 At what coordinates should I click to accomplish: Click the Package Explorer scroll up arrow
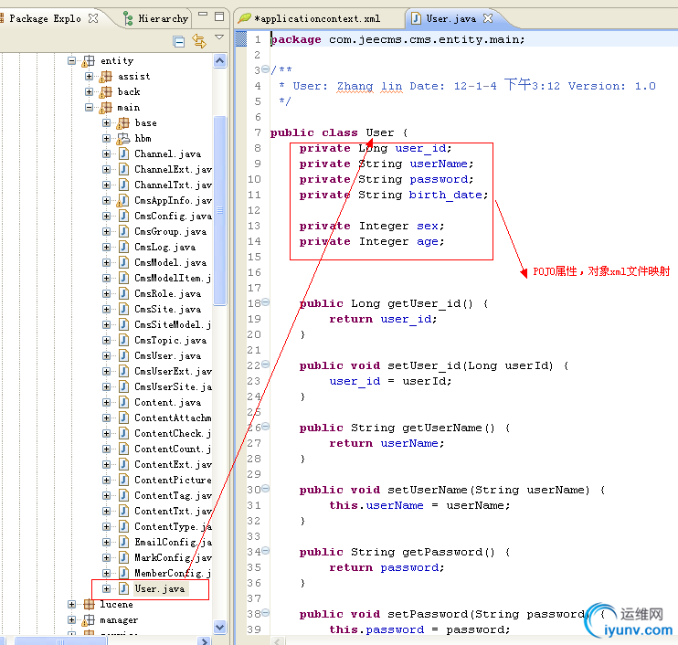point(219,61)
